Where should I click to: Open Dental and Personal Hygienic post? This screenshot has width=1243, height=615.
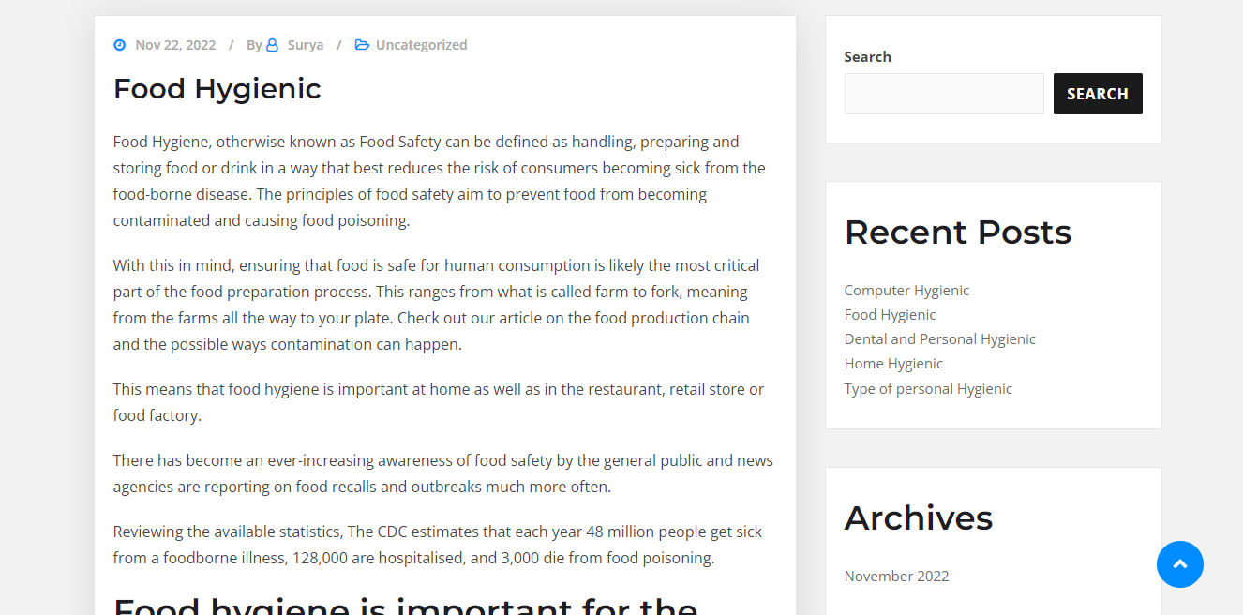939,338
